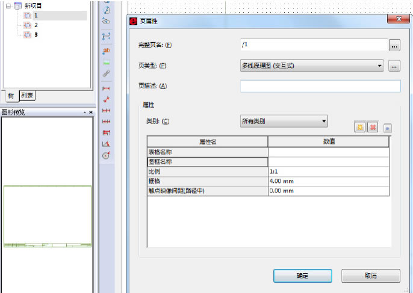Click the hyperlink chain tool icon
Image resolution: width=413 pixels, height=293 pixels.
click(x=106, y=73)
